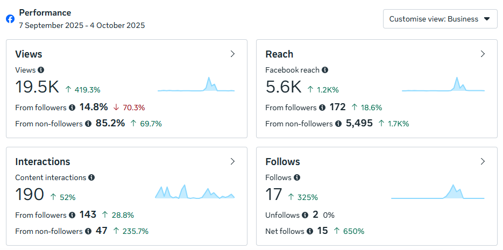
Task: Click the Facebook logo icon
Action: [x=10, y=19]
